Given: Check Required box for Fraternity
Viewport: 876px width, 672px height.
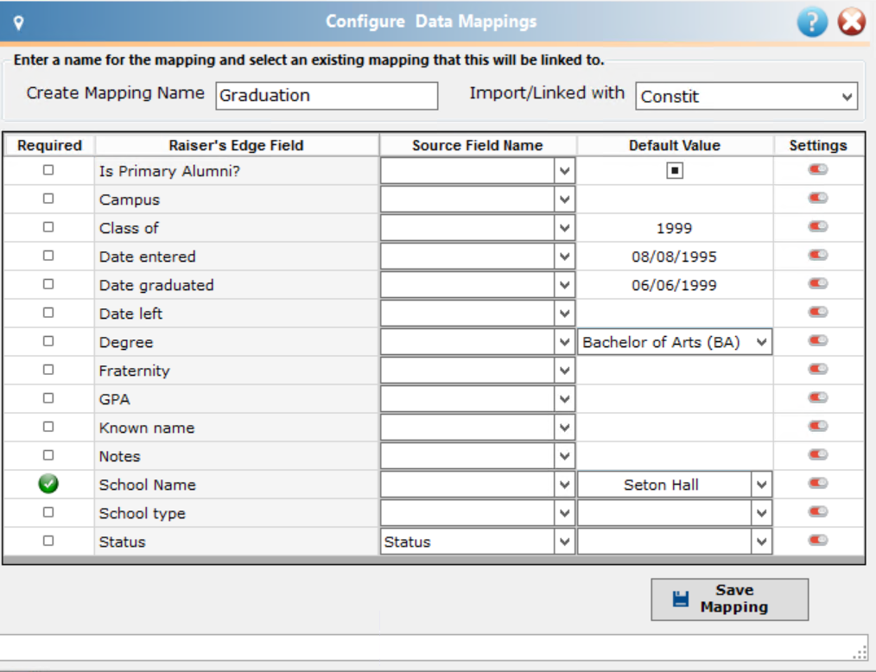Looking at the screenshot, I should point(48,369).
